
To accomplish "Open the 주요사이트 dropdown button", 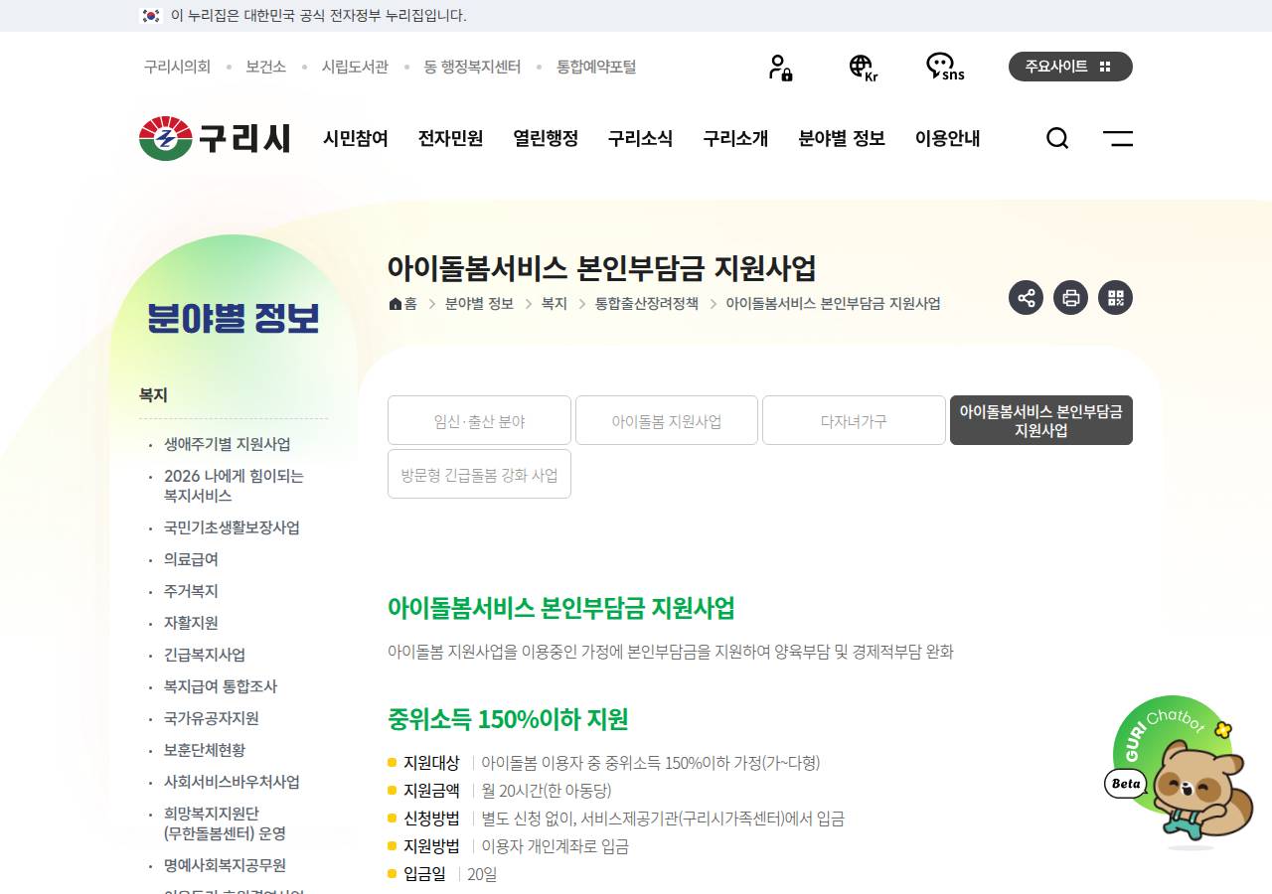I will tap(1070, 67).
